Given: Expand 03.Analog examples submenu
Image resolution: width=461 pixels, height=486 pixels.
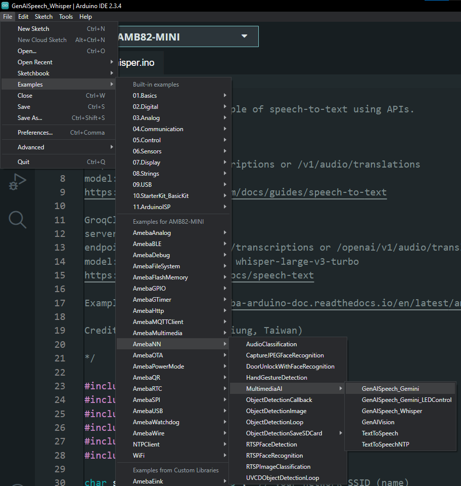Looking at the screenshot, I should pyautogui.click(x=173, y=118).
